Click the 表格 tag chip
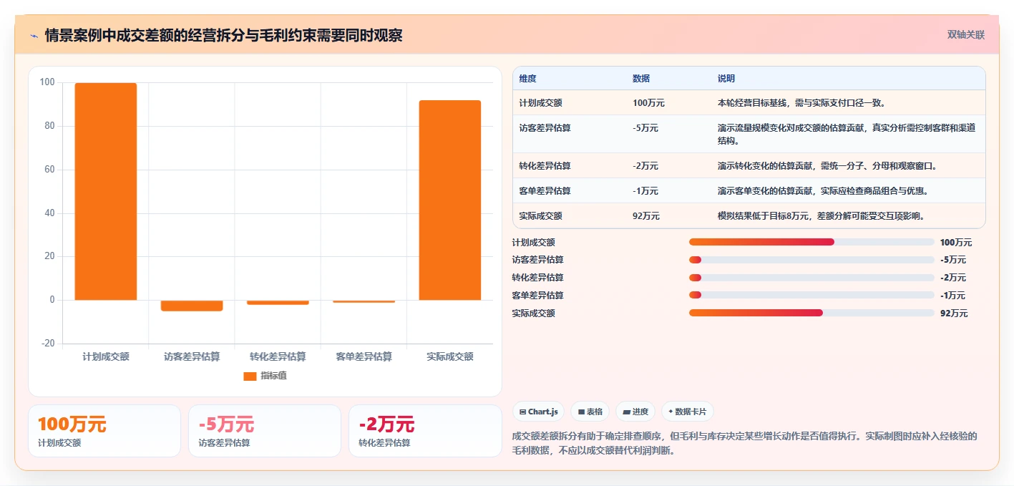Image resolution: width=1014 pixels, height=486 pixels. point(590,412)
